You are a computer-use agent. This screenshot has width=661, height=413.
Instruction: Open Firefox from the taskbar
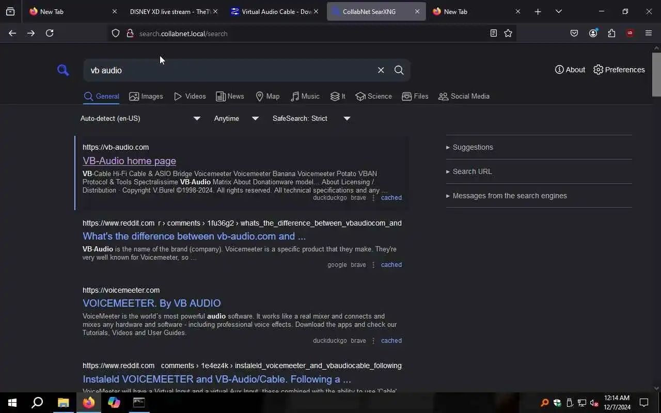point(89,403)
